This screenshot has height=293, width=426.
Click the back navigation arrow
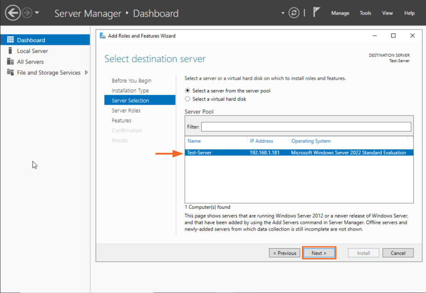click(x=12, y=13)
